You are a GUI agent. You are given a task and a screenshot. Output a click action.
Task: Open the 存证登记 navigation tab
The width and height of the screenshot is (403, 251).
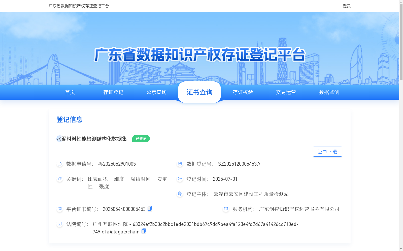coord(113,92)
